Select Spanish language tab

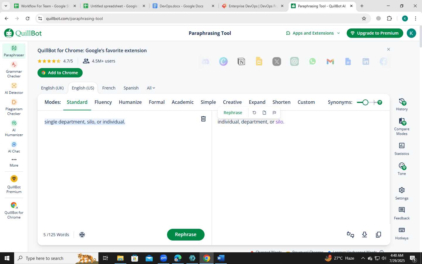(x=131, y=88)
